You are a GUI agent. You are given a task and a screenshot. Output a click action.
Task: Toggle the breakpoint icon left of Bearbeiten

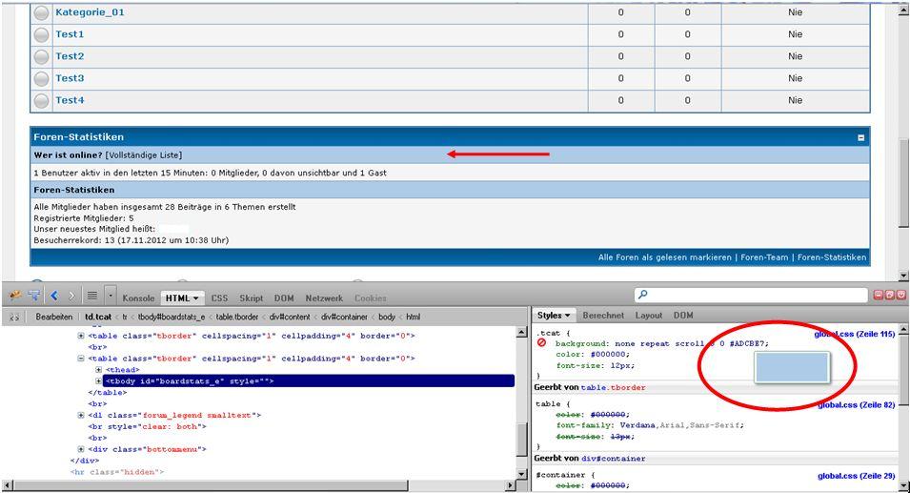14,317
